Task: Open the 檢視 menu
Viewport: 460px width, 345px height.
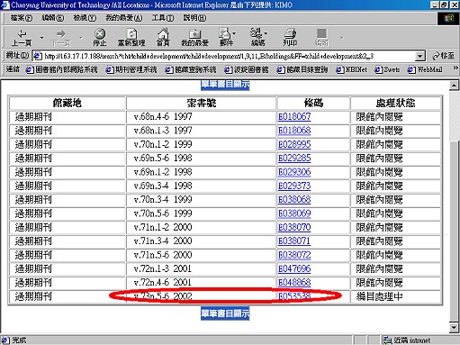Action: (x=85, y=18)
